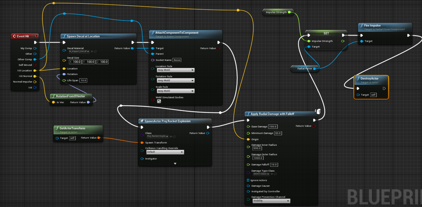This screenshot has height=207, width=422.
Task: Select the Fire Impulse node header
Action: [385, 27]
